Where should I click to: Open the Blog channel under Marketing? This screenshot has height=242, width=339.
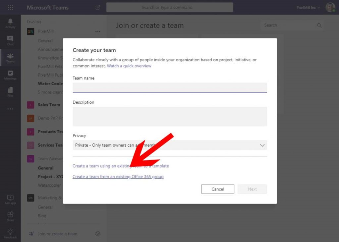[42, 216]
